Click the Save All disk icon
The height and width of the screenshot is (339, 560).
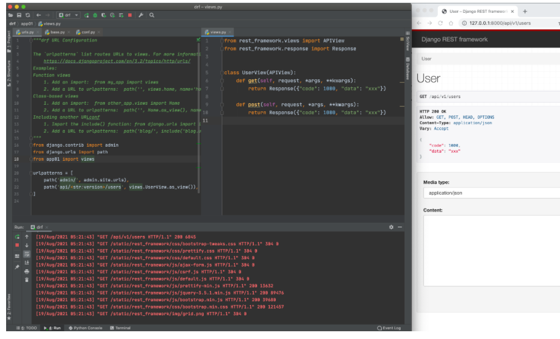point(19,16)
